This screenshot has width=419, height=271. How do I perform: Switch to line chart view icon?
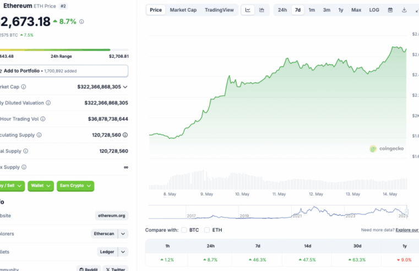248,10
